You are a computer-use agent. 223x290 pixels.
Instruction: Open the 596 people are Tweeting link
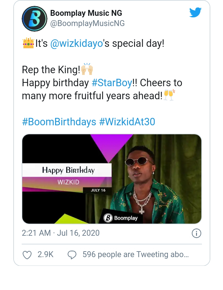coord(135,255)
